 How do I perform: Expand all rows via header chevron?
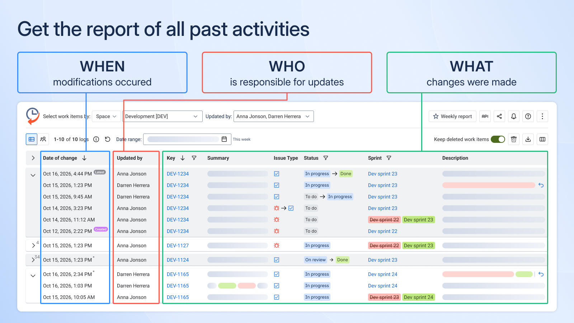pyautogui.click(x=33, y=158)
